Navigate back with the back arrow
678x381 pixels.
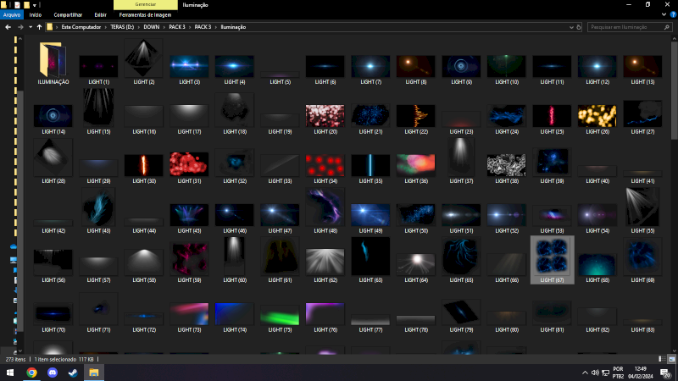coord(8,27)
